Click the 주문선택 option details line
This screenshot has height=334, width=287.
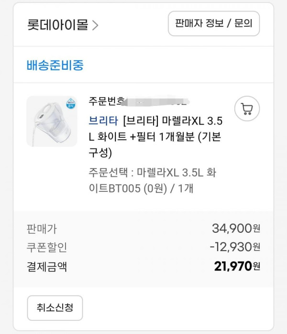153,180
